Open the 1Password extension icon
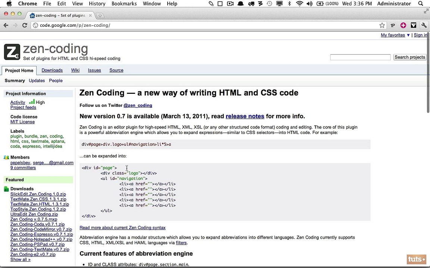The image size is (430, 268). point(393,25)
